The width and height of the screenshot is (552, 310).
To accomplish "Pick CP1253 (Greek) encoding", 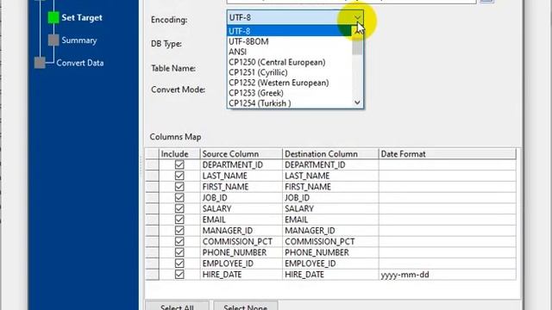I will coord(290,93).
